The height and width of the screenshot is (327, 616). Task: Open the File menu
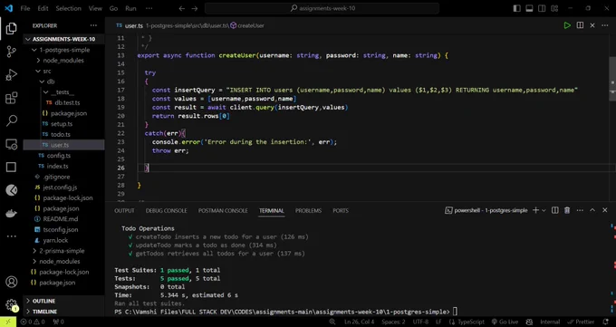(x=25, y=8)
